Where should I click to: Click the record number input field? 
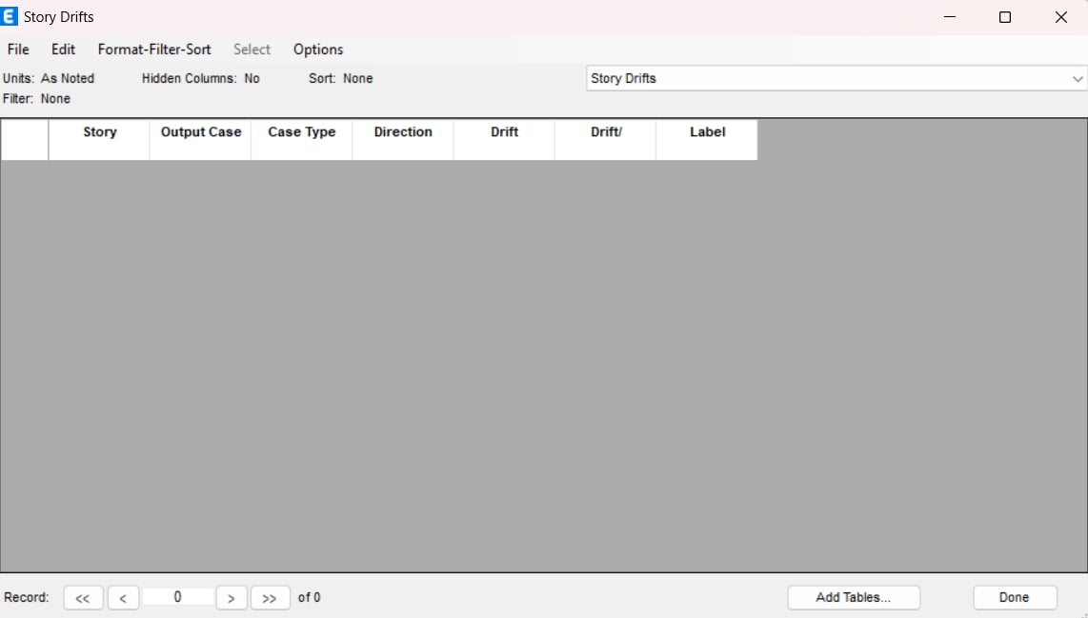click(x=177, y=597)
